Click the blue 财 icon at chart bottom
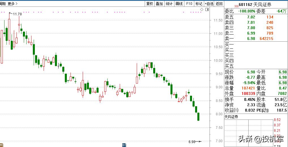This screenshot has height=147, width=288. coord(124,145)
